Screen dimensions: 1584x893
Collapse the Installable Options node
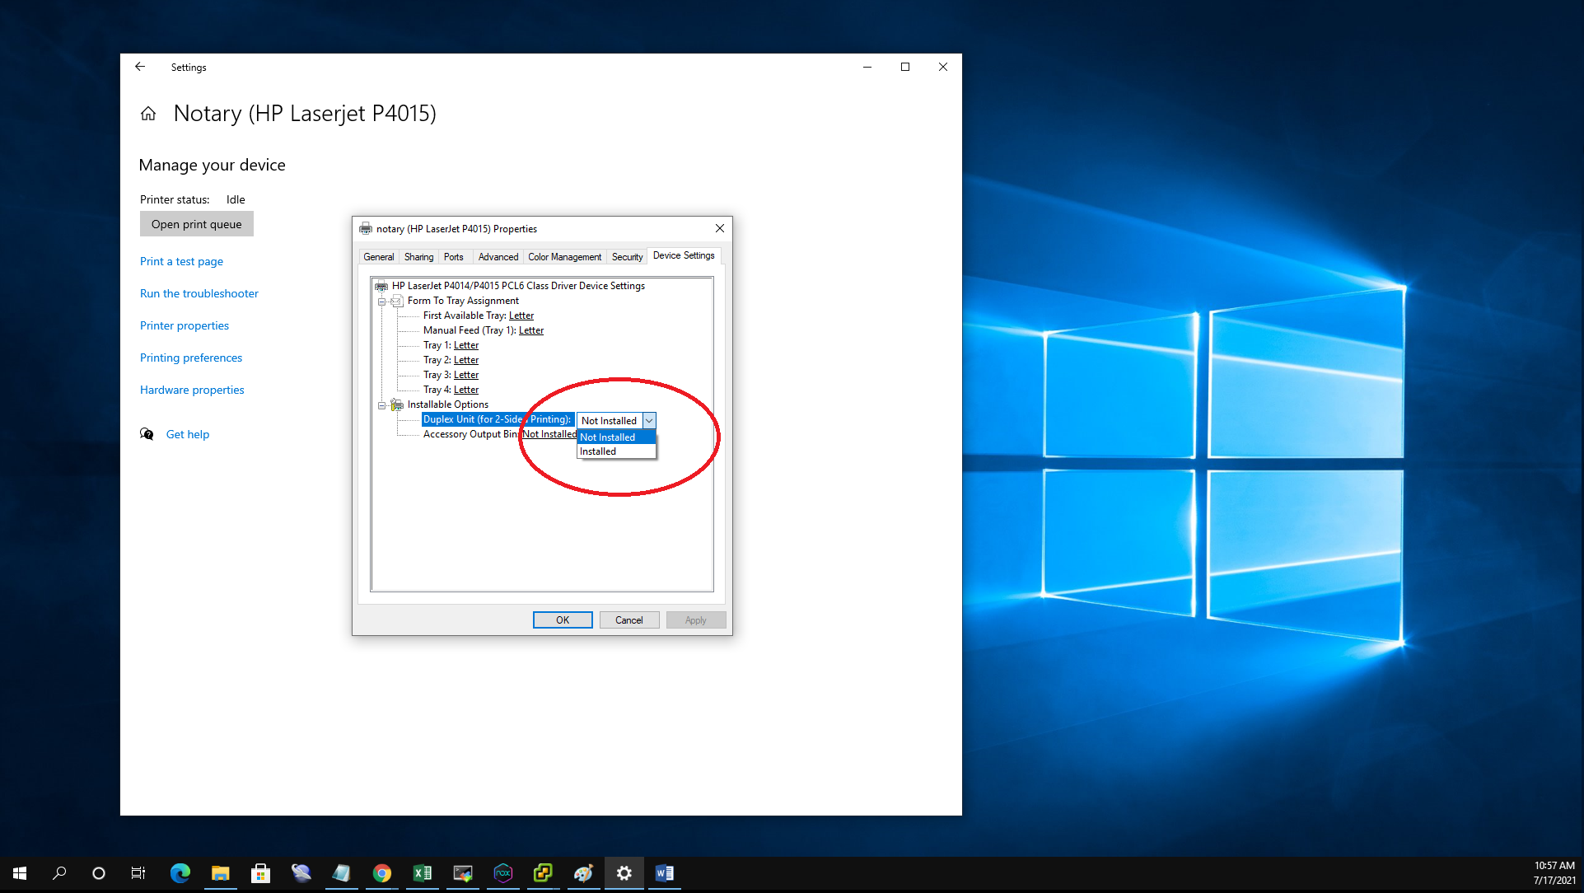[381, 405]
